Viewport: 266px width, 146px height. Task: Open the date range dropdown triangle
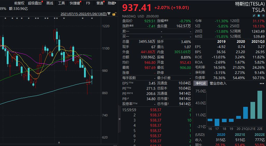pyautogui.click(x=109, y=14)
